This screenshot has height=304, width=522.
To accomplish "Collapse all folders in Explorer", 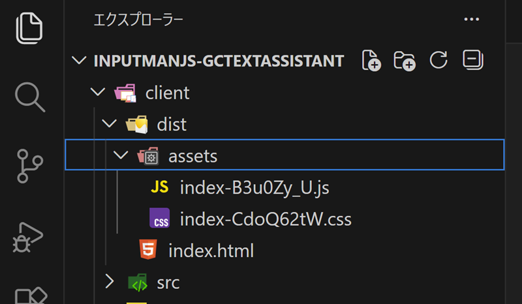I will click(x=472, y=60).
